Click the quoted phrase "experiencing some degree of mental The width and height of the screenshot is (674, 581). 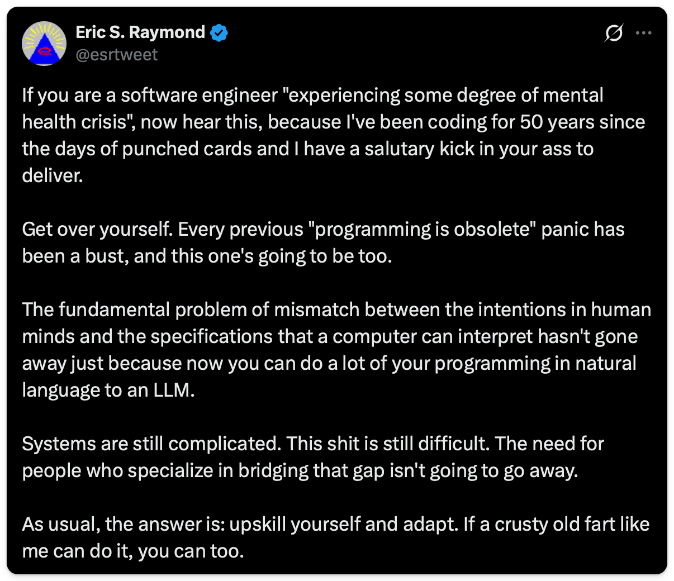[x=443, y=96]
